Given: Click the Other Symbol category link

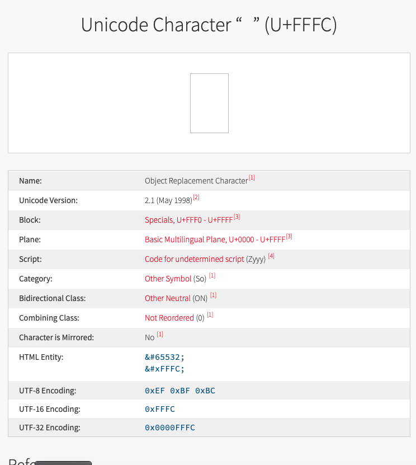Looking at the screenshot, I should (168, 279).
